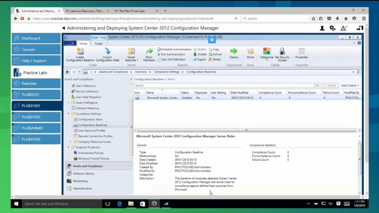Open the Categorize dropdown icon

[x=266, y=54]
